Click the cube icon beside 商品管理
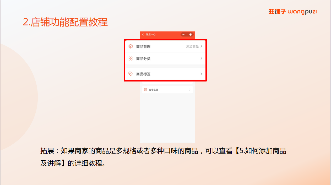This screenshot has width=331, height=185. (x=131, y=46)
